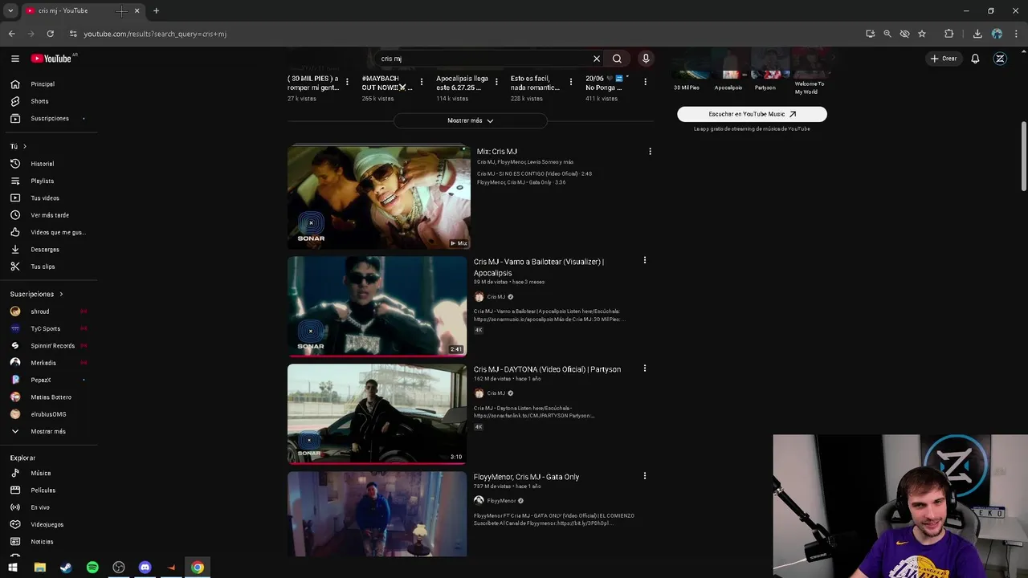Expand the Suscripciones heading chevron
Viewport: 1028px width, 578px height.
click(x=61, y=294)
